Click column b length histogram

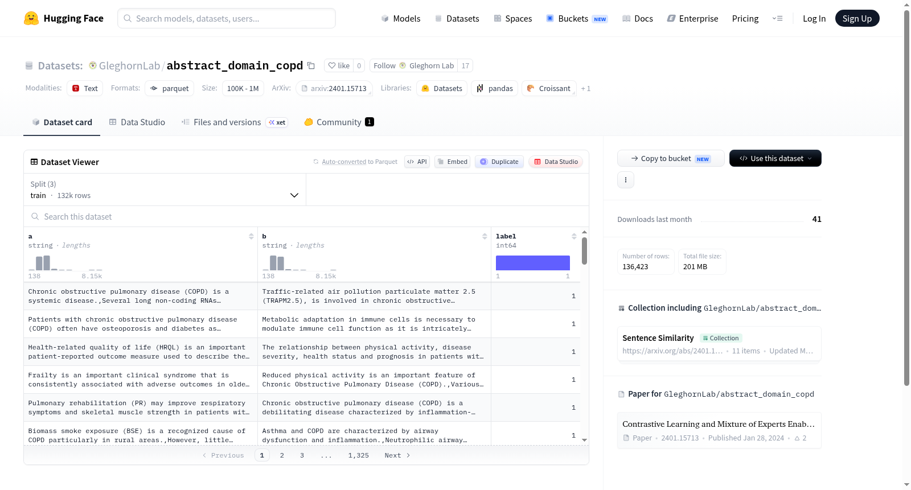(299, 263)
